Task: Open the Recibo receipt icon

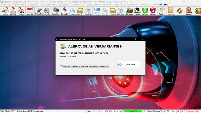Action: click(162, 11)
